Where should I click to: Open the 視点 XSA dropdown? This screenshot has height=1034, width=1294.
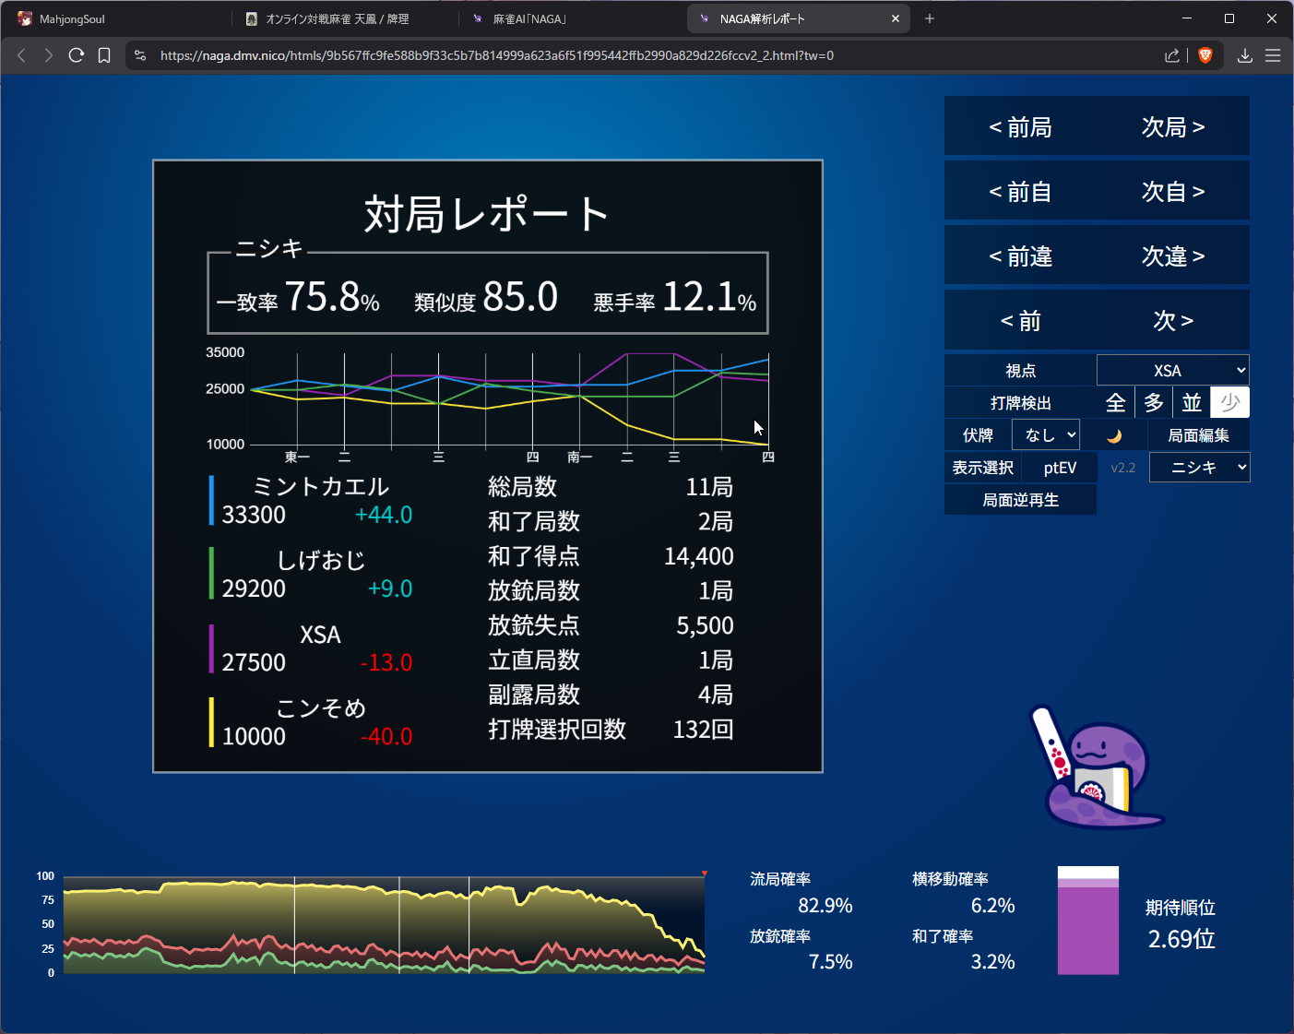click(x=1172, y=371)
